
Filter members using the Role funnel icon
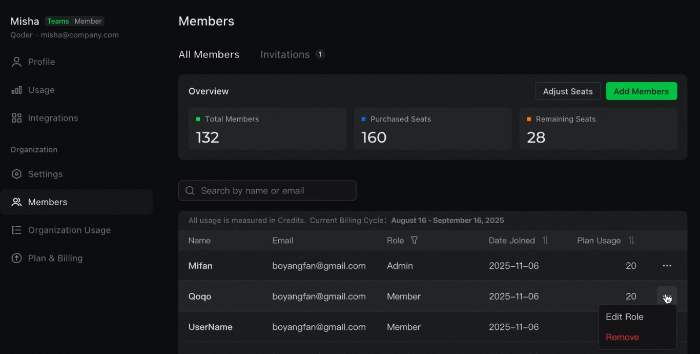[x=415, y=240]
